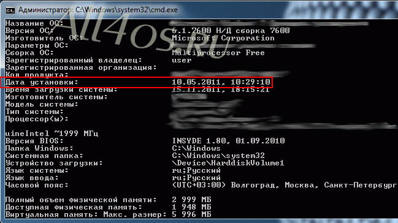
Task: Select the 'Папка Windows:' label
Action: click(39, 148)
